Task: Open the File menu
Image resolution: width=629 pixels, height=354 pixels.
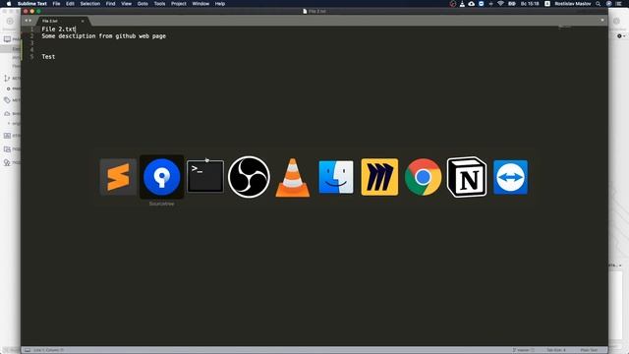Action: click(x=57, y=4)
